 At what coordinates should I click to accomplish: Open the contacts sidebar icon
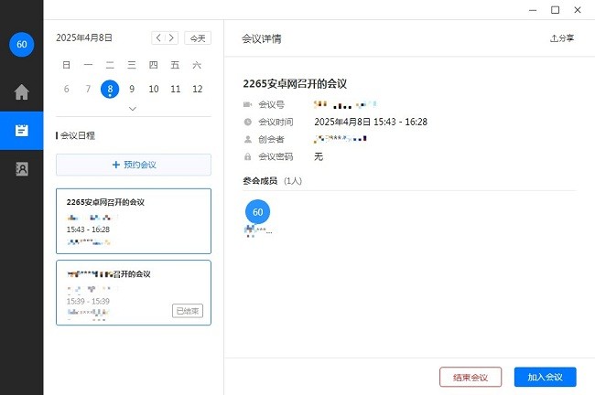21,169
